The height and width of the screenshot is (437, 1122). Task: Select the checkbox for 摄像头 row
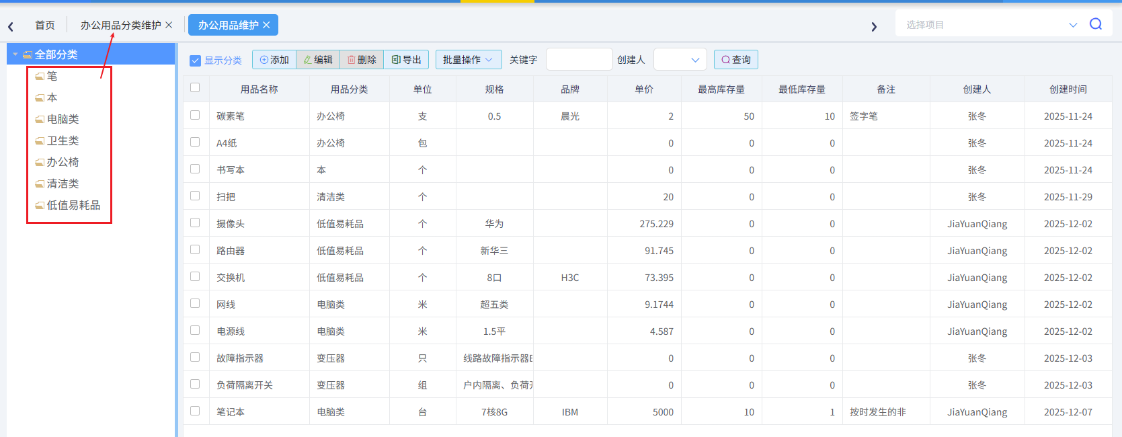click(195, 223)
